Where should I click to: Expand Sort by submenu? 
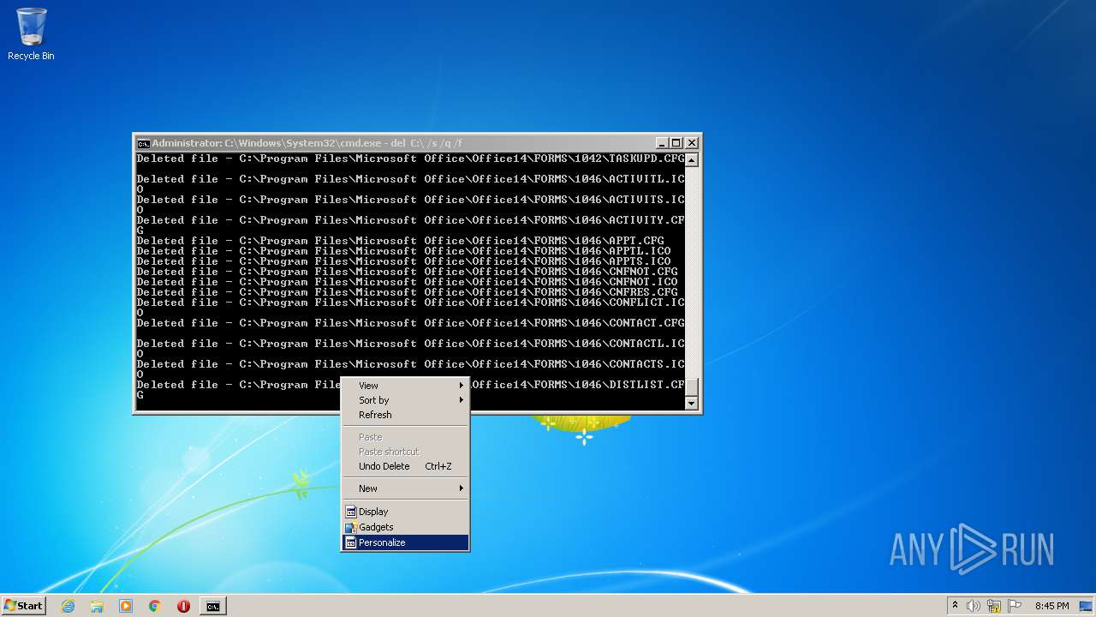coord(405,400)
